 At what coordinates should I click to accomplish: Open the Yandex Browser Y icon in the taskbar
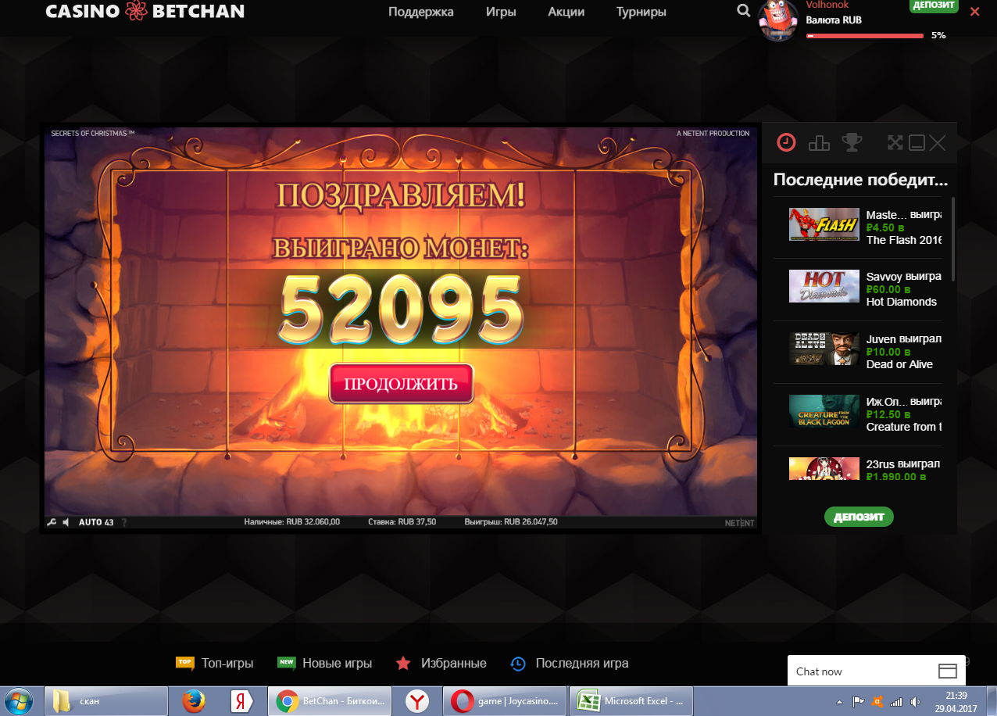coord(417,701)
